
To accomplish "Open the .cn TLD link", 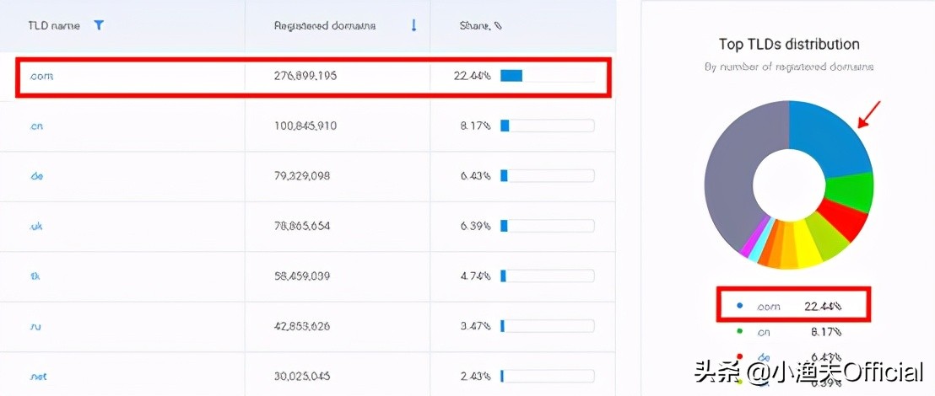I will [x=36, y=126].
